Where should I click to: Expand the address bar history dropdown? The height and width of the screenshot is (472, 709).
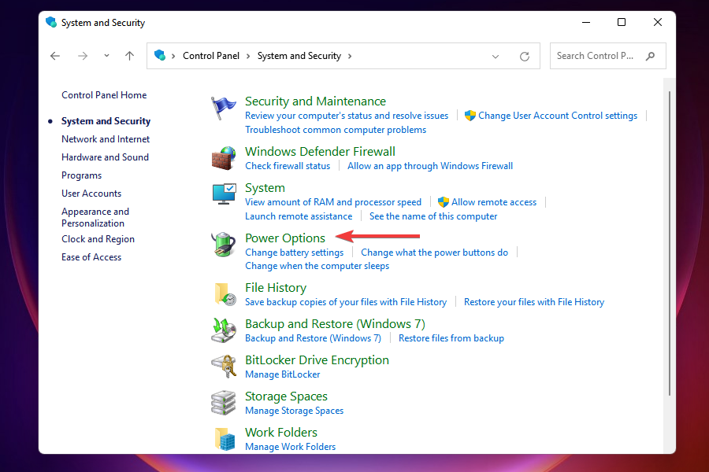pyautogui.click(x=496, y=57)
